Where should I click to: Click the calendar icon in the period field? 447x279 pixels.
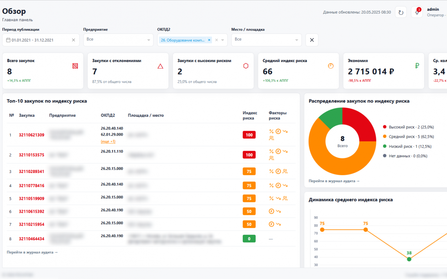[x=8, y=40]
